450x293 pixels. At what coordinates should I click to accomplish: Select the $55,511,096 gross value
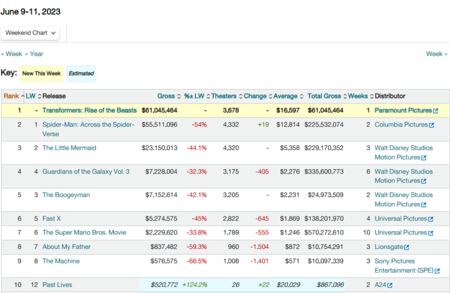[x=159, y=125]
